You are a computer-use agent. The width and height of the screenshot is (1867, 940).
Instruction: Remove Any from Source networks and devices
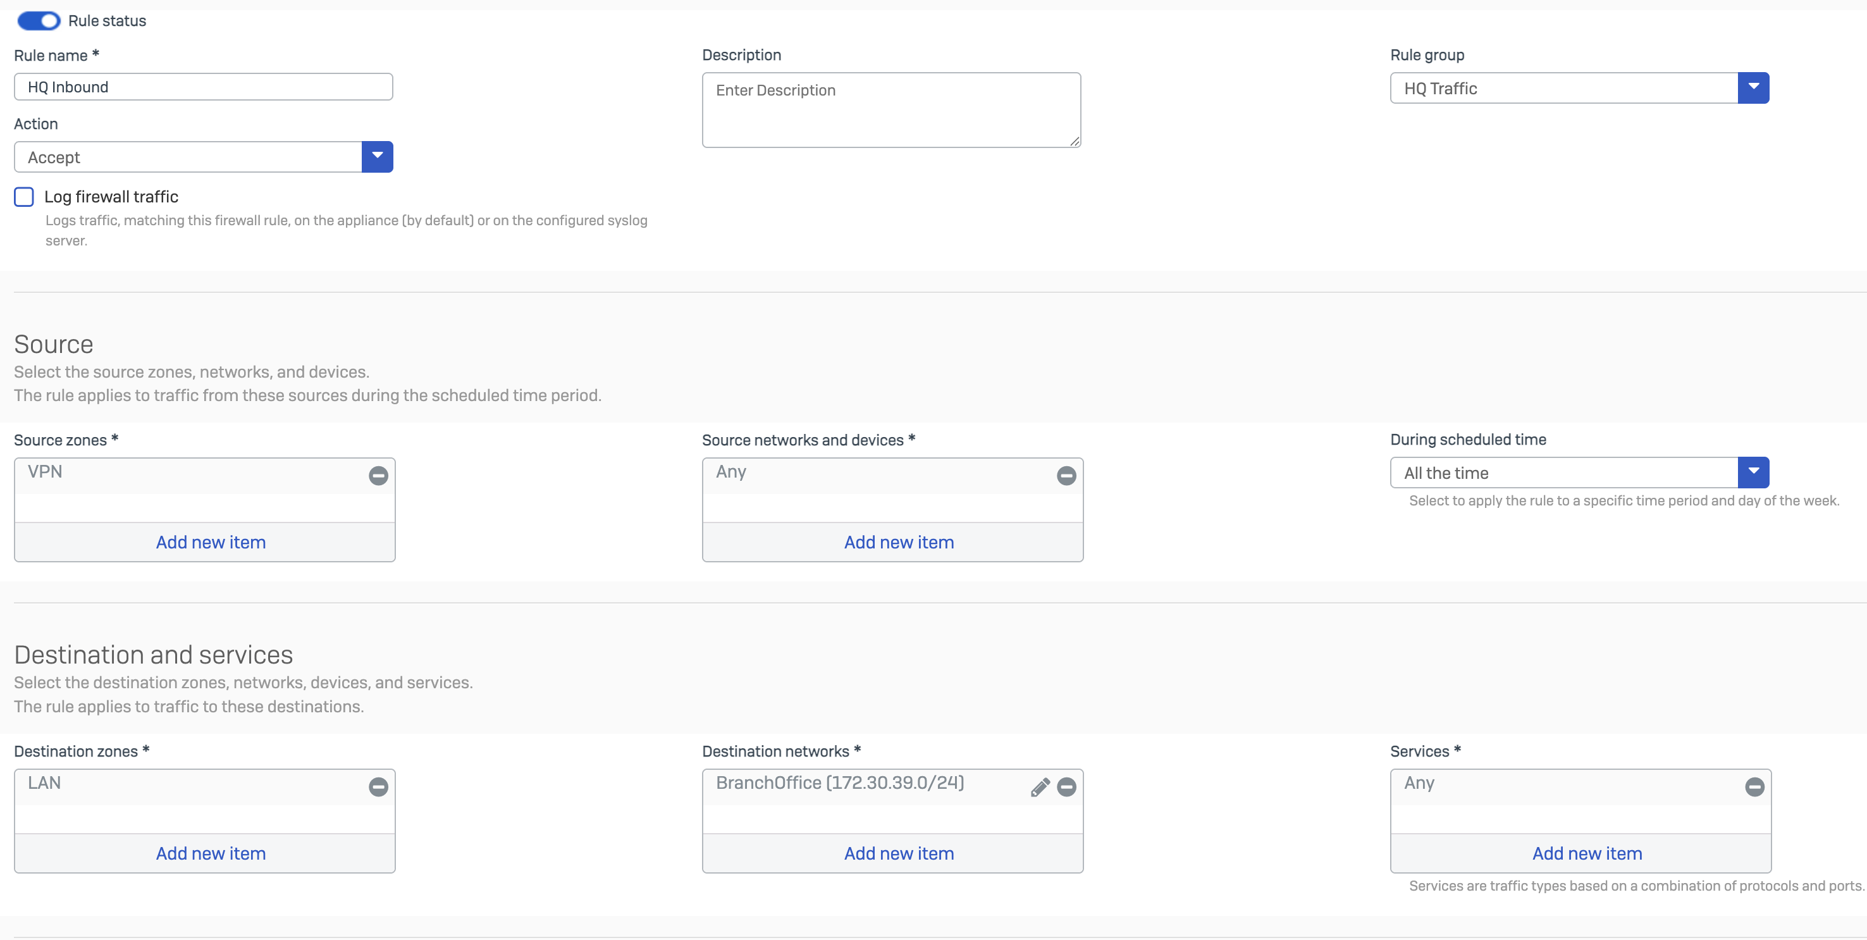1066,476
